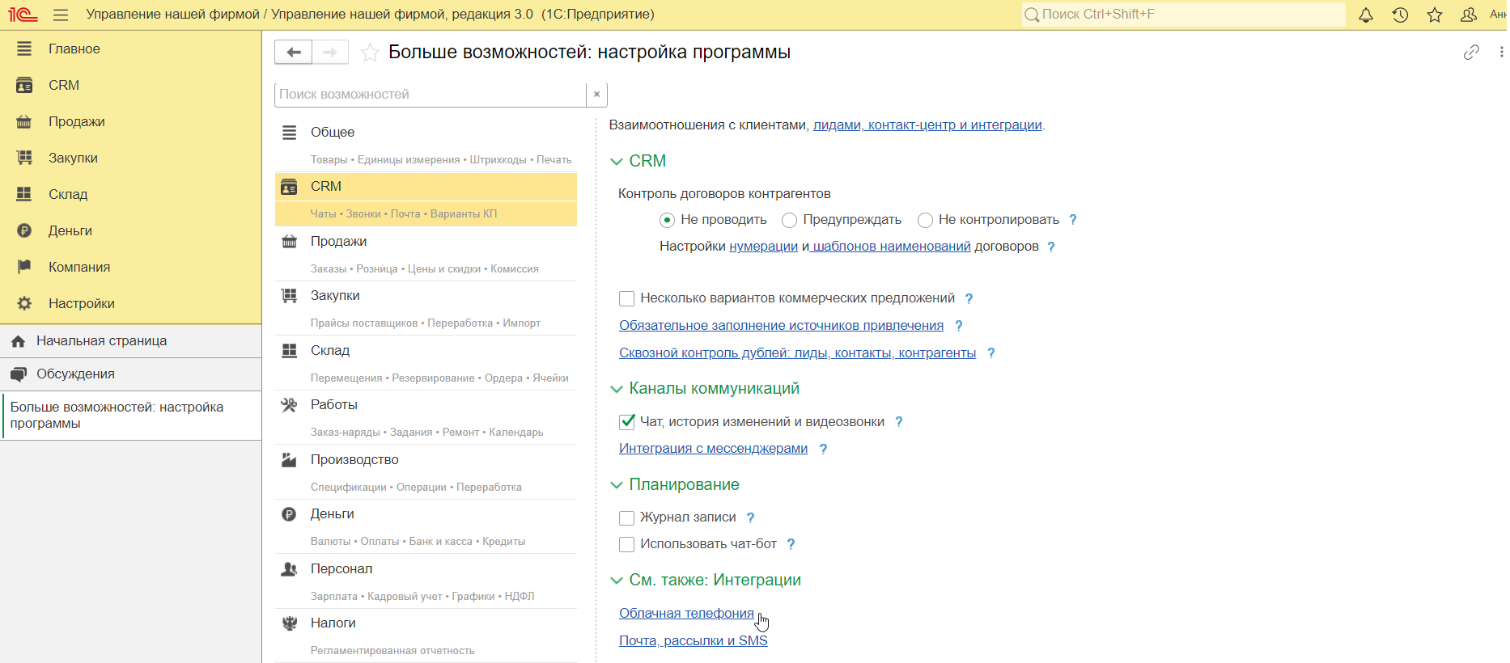Select the 'Предупреждать' radio option
The image size is (1510, 663).
coord(790,220)
